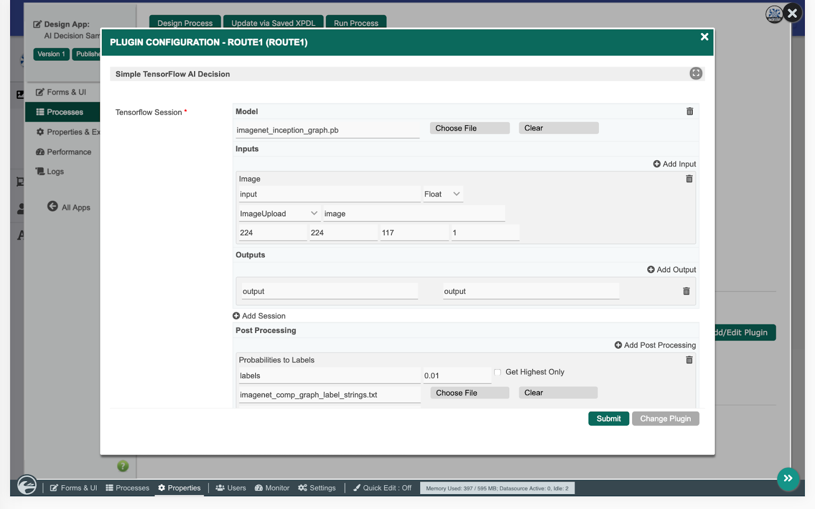815x509 pixels.
Task: Click the Add/Edit Plugin button behind dialog
Action: click(745, 332)
